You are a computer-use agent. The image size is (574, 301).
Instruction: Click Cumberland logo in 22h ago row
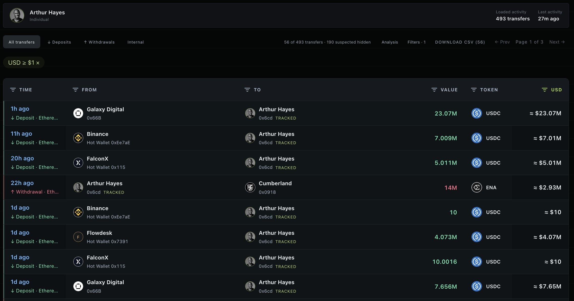250,187
